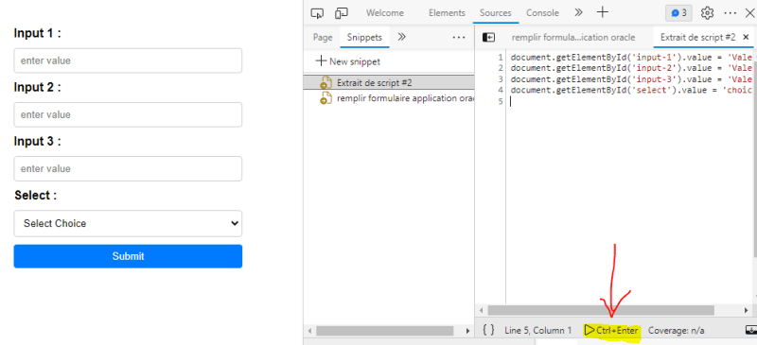The image size is (757, 345).
Task: Click the blue Submit button
Action: click(128, 256)
